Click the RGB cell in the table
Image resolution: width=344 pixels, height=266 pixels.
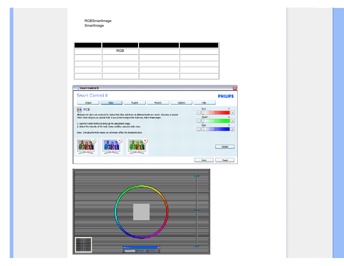[x=120, y=51]
